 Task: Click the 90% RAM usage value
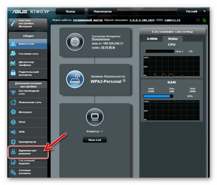[x=190, y=96]
